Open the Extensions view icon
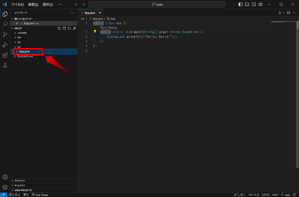Image resolution: width=299 pixels, height=197 pixels. (x=5, y=55)
